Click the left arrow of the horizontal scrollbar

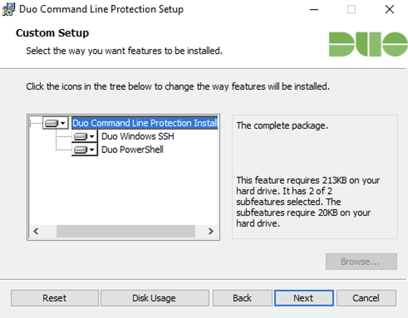(x=36, y=231)
